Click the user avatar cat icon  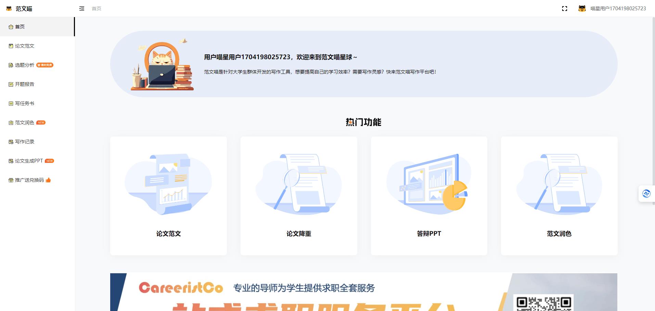582,9
